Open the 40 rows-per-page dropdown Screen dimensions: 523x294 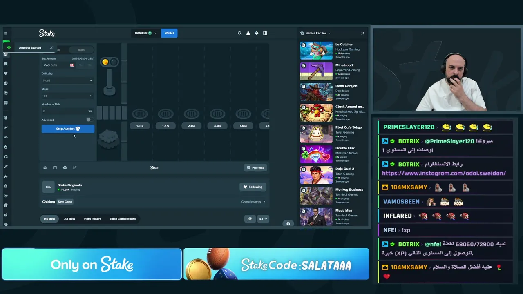(x=263, y=219)
